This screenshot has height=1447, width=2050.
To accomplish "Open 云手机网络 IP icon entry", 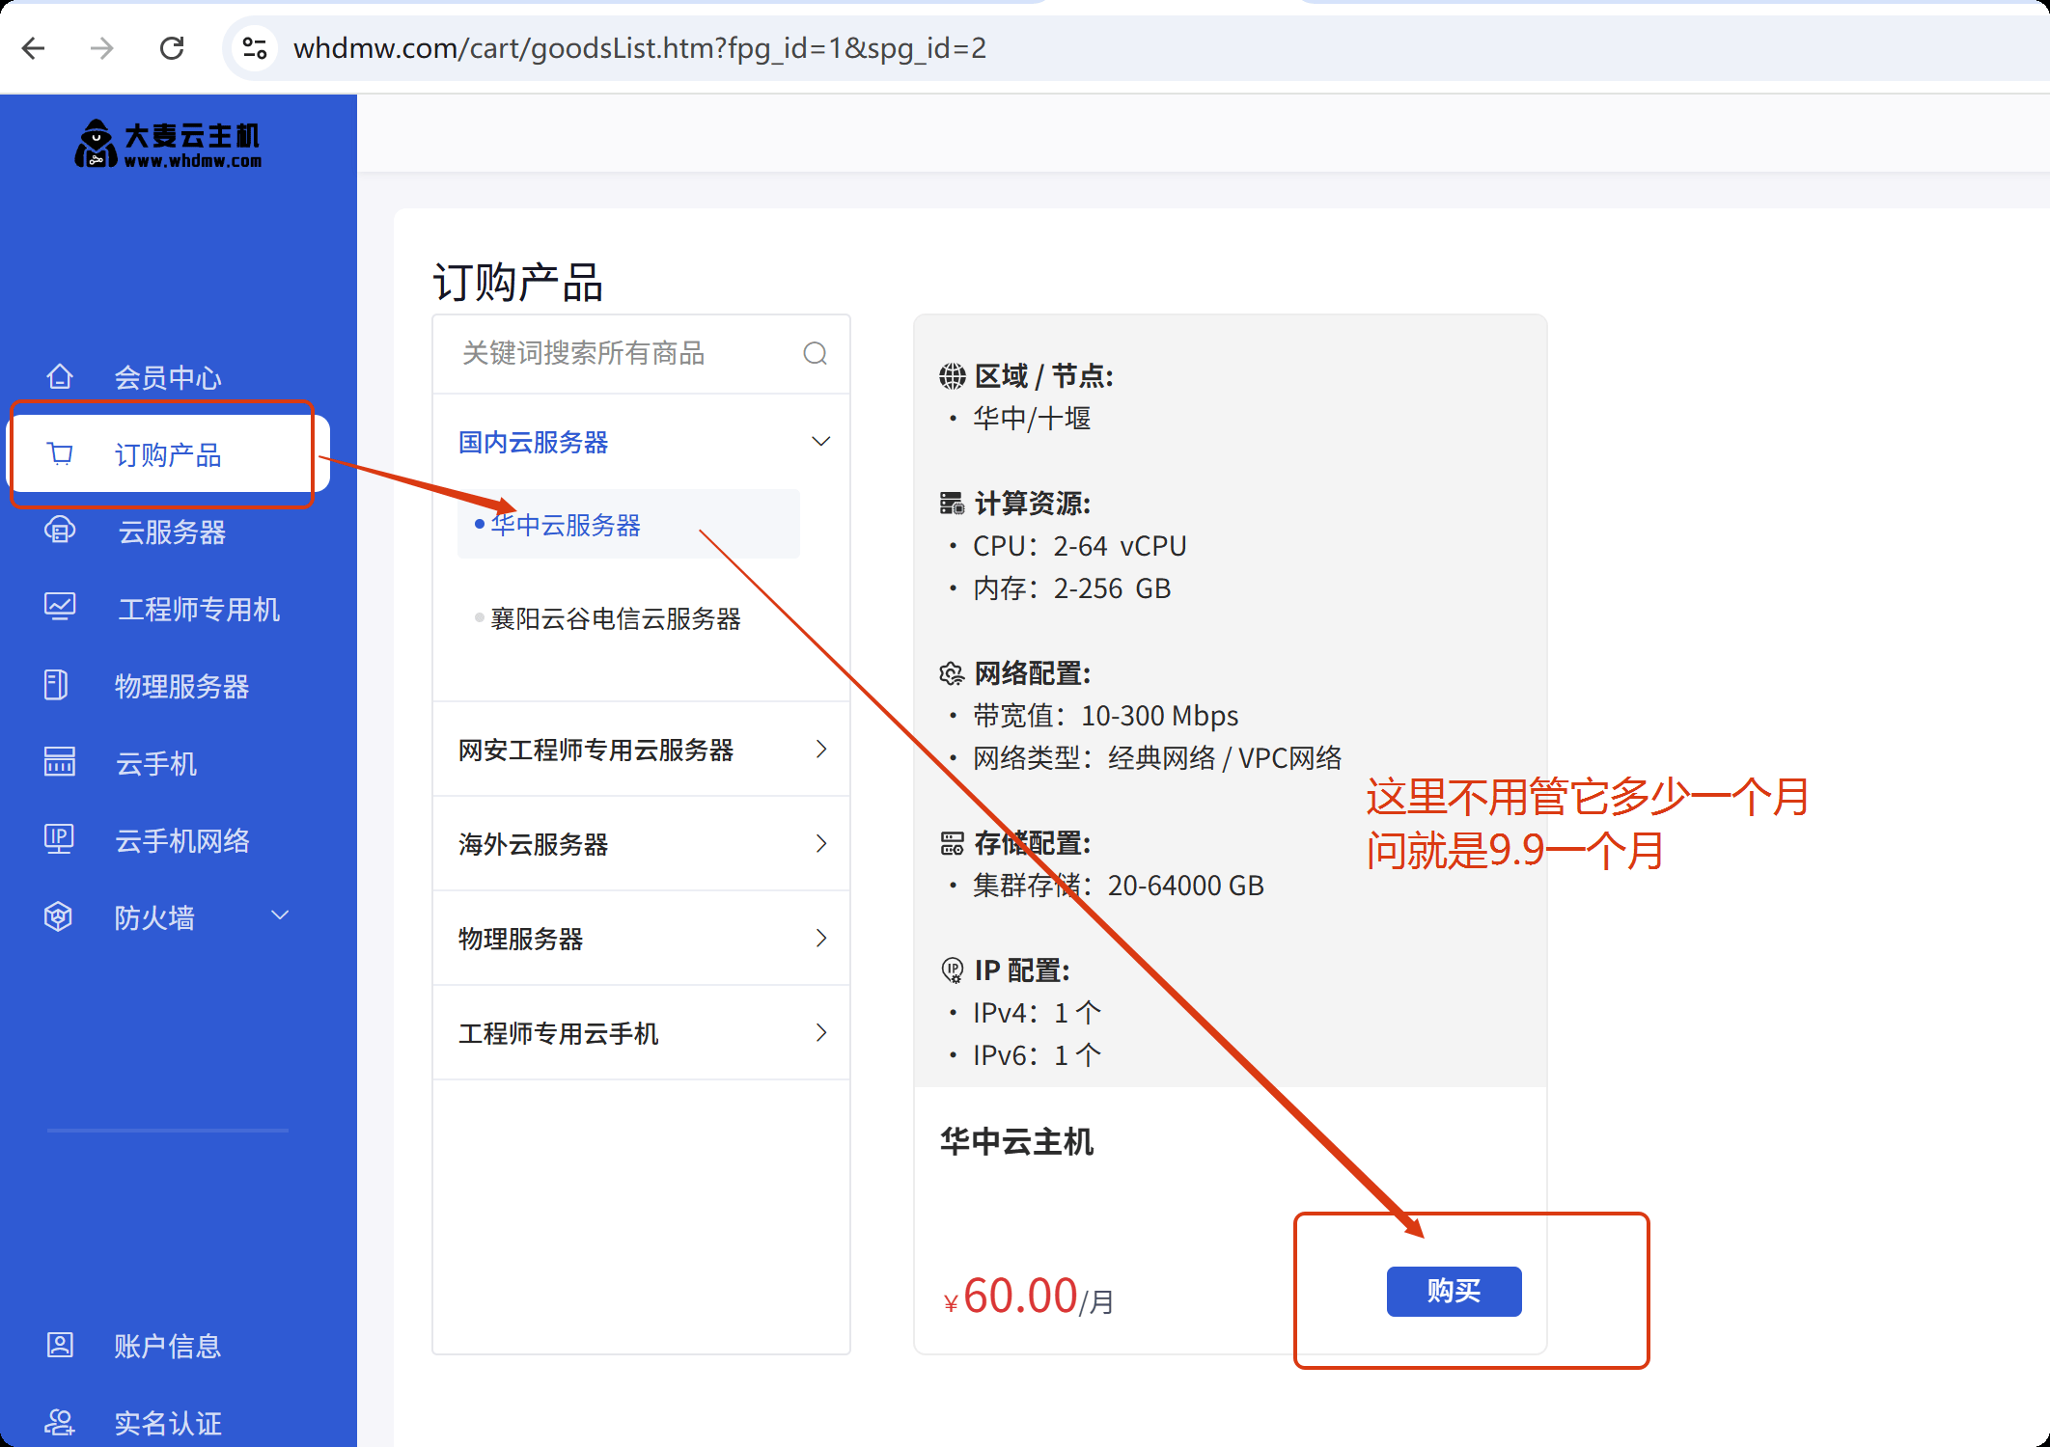I will tap(59, 838).
